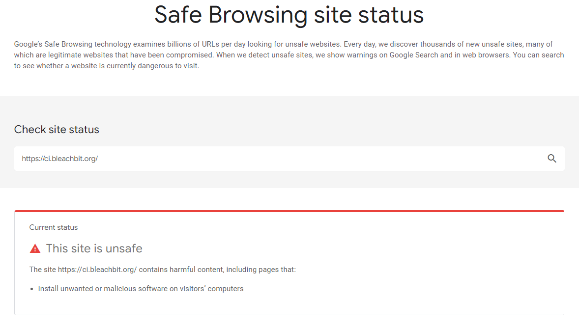Click the URL https://ci.bleachbit.org/ in the search field
Screen dimensions: 579x327
click(59, 158)
